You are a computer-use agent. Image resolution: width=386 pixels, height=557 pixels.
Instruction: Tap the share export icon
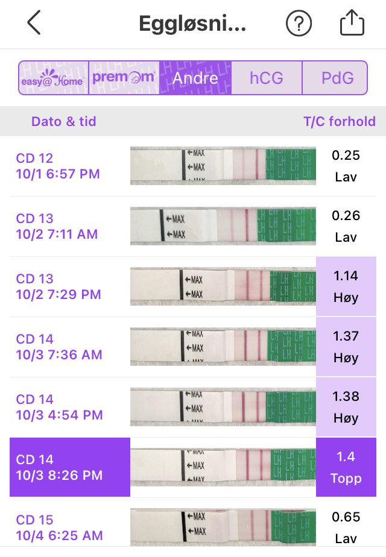point(352,24)
